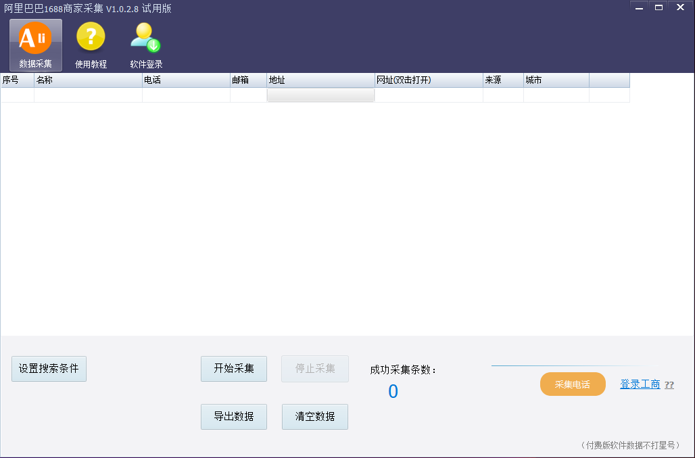Start collection with 开始采集 button

pos(234,369)
